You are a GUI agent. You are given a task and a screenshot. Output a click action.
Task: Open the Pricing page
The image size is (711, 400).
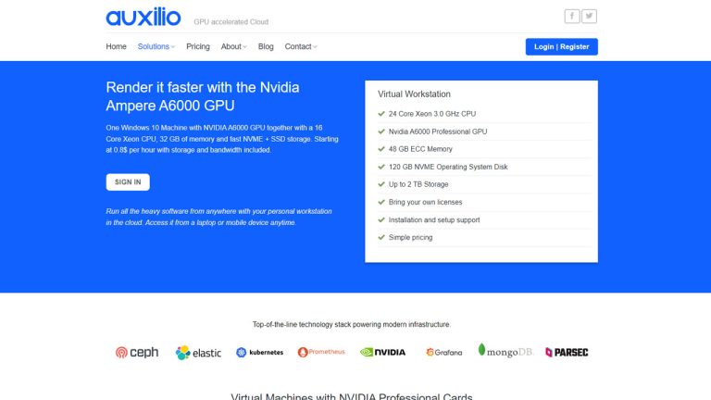[x=198, y=46]
